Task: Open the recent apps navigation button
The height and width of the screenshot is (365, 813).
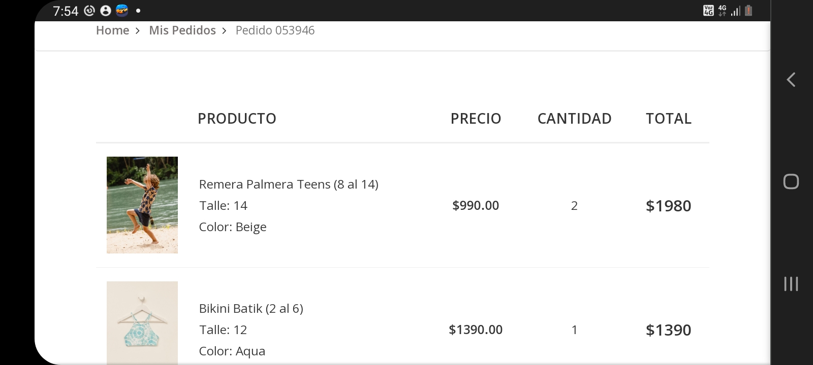Action: 791,284
